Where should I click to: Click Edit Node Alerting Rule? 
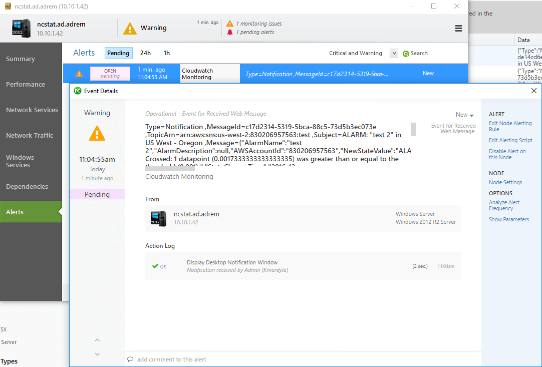pos(510,126)
